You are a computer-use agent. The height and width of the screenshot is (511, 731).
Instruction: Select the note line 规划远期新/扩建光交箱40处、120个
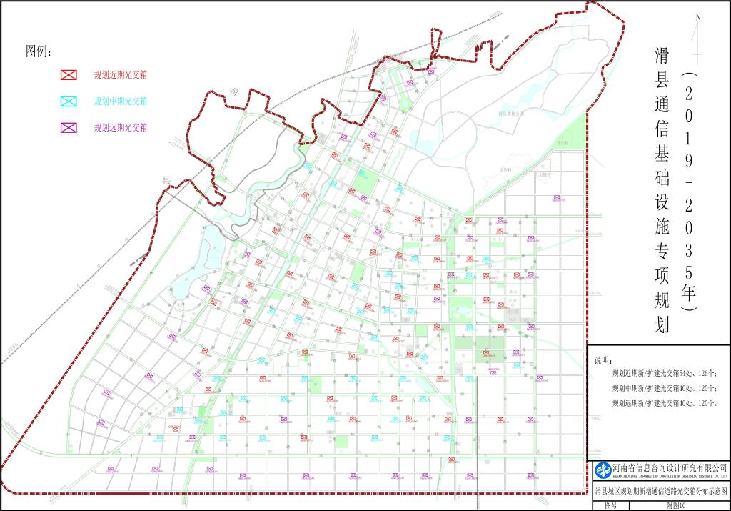tap(665, 403)
